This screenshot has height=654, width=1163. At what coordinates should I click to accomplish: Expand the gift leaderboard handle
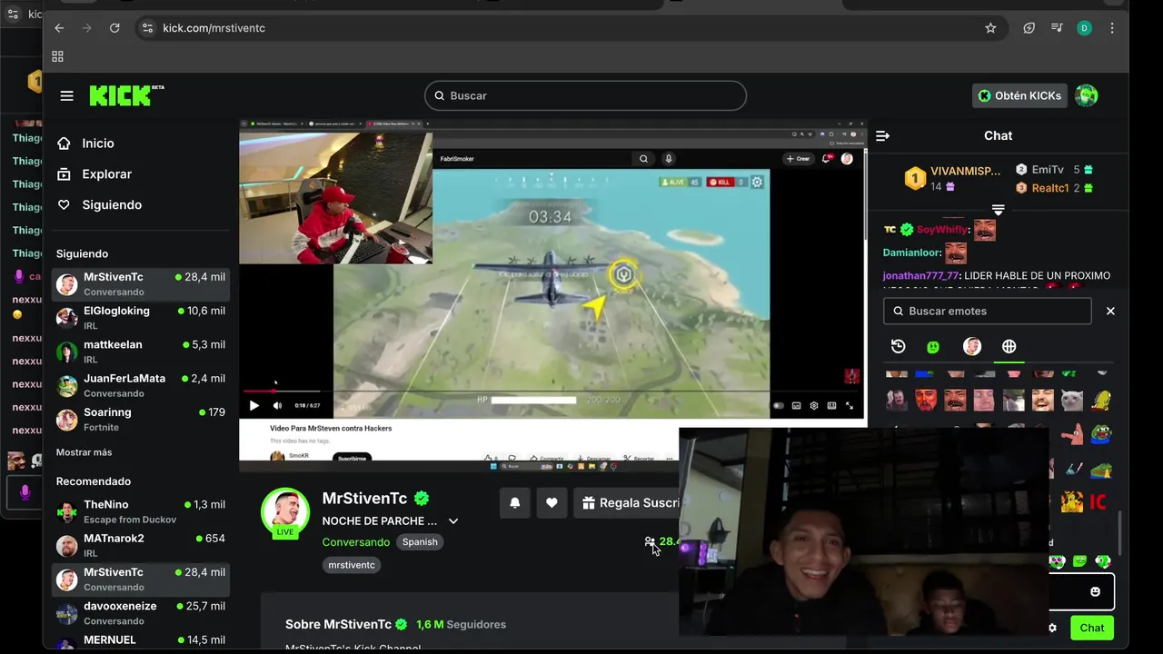click(x=998, y=210)
